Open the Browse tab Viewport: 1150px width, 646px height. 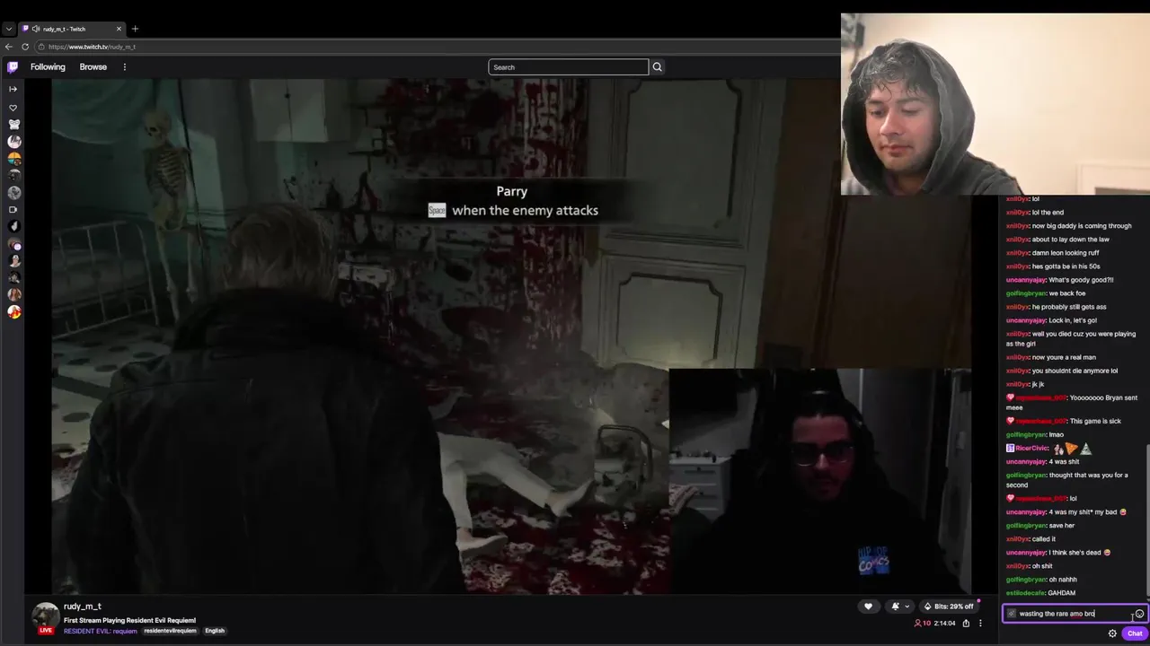click(x=93, y=67)
